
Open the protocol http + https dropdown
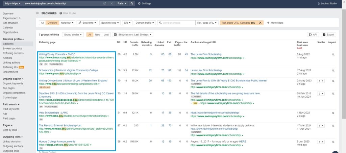pos(13,3)
